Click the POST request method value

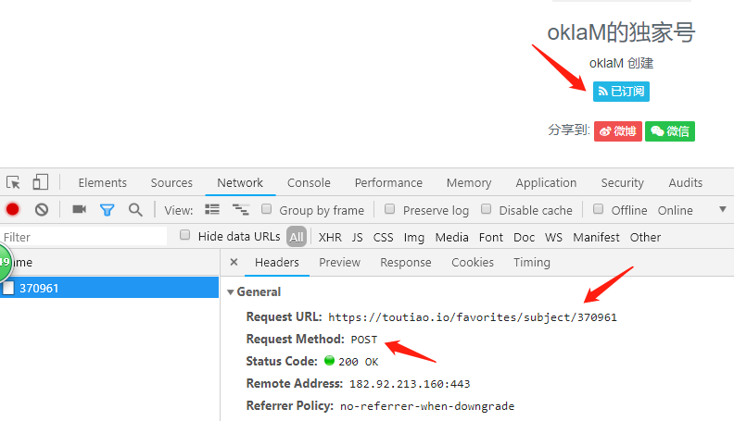click(363, 340)
